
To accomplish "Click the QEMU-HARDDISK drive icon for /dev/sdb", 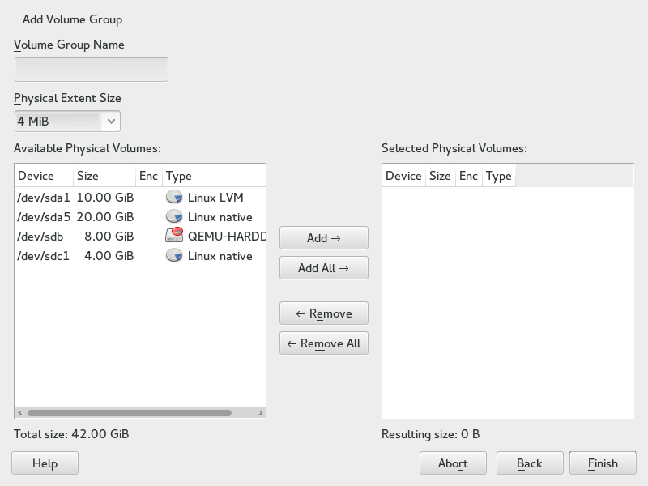I will point(173,237).
